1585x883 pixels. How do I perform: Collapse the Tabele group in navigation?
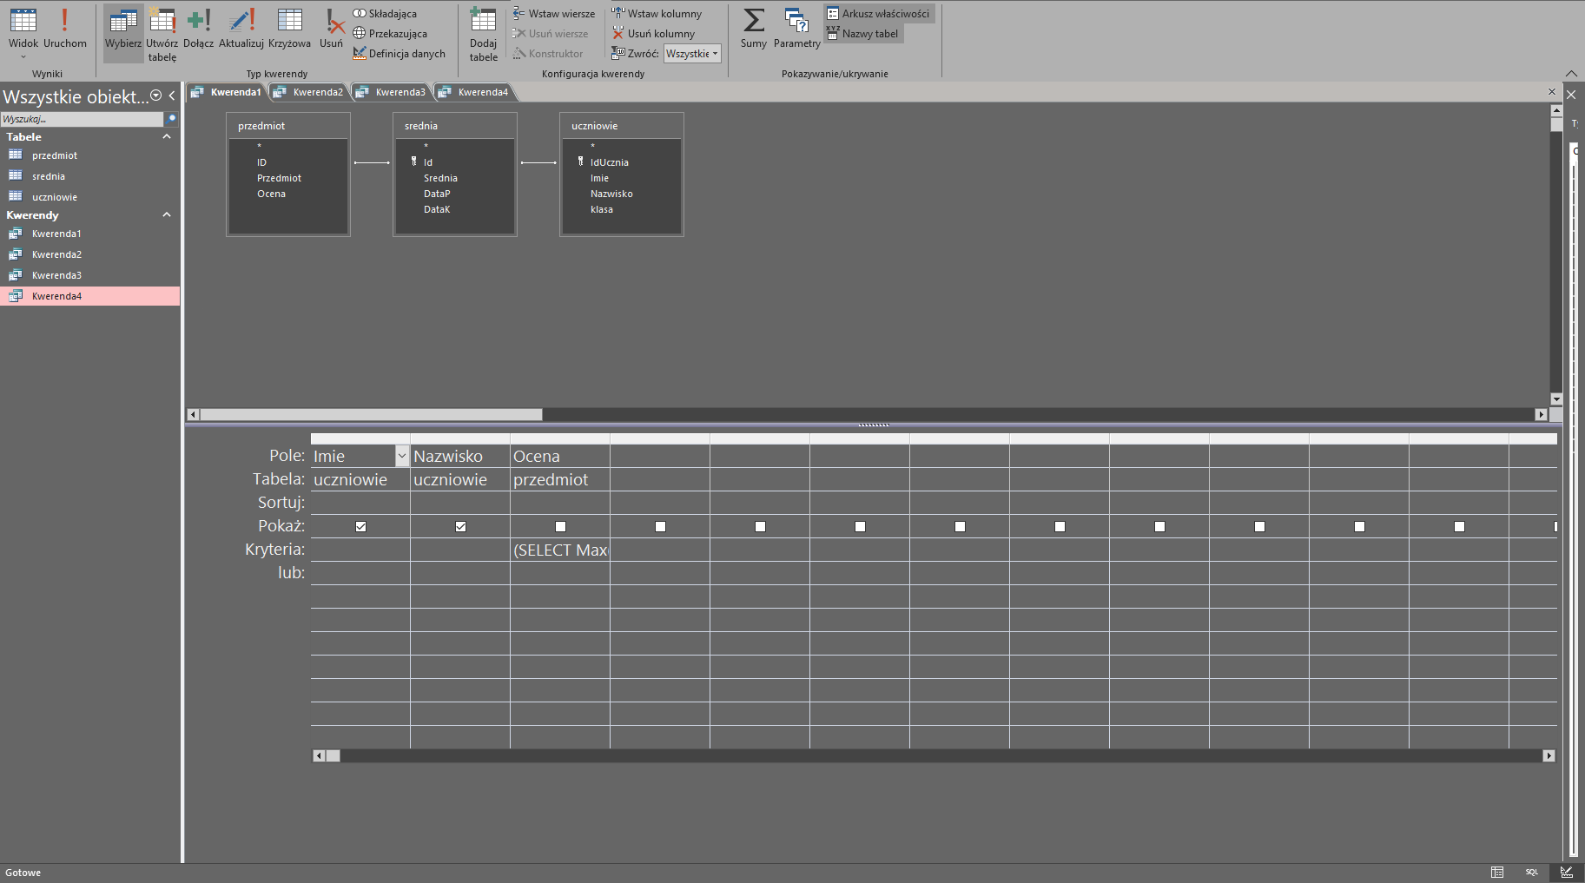(167, 137)
